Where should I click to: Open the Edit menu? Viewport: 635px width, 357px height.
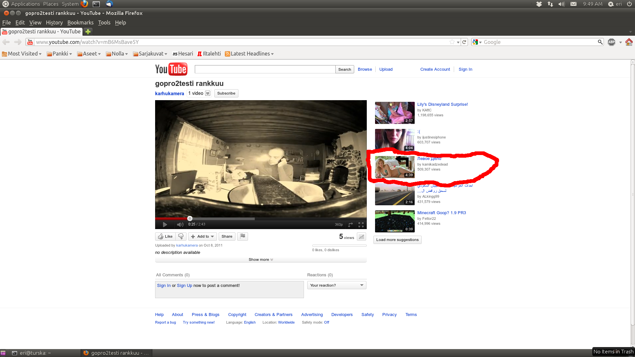click(20, 22)
